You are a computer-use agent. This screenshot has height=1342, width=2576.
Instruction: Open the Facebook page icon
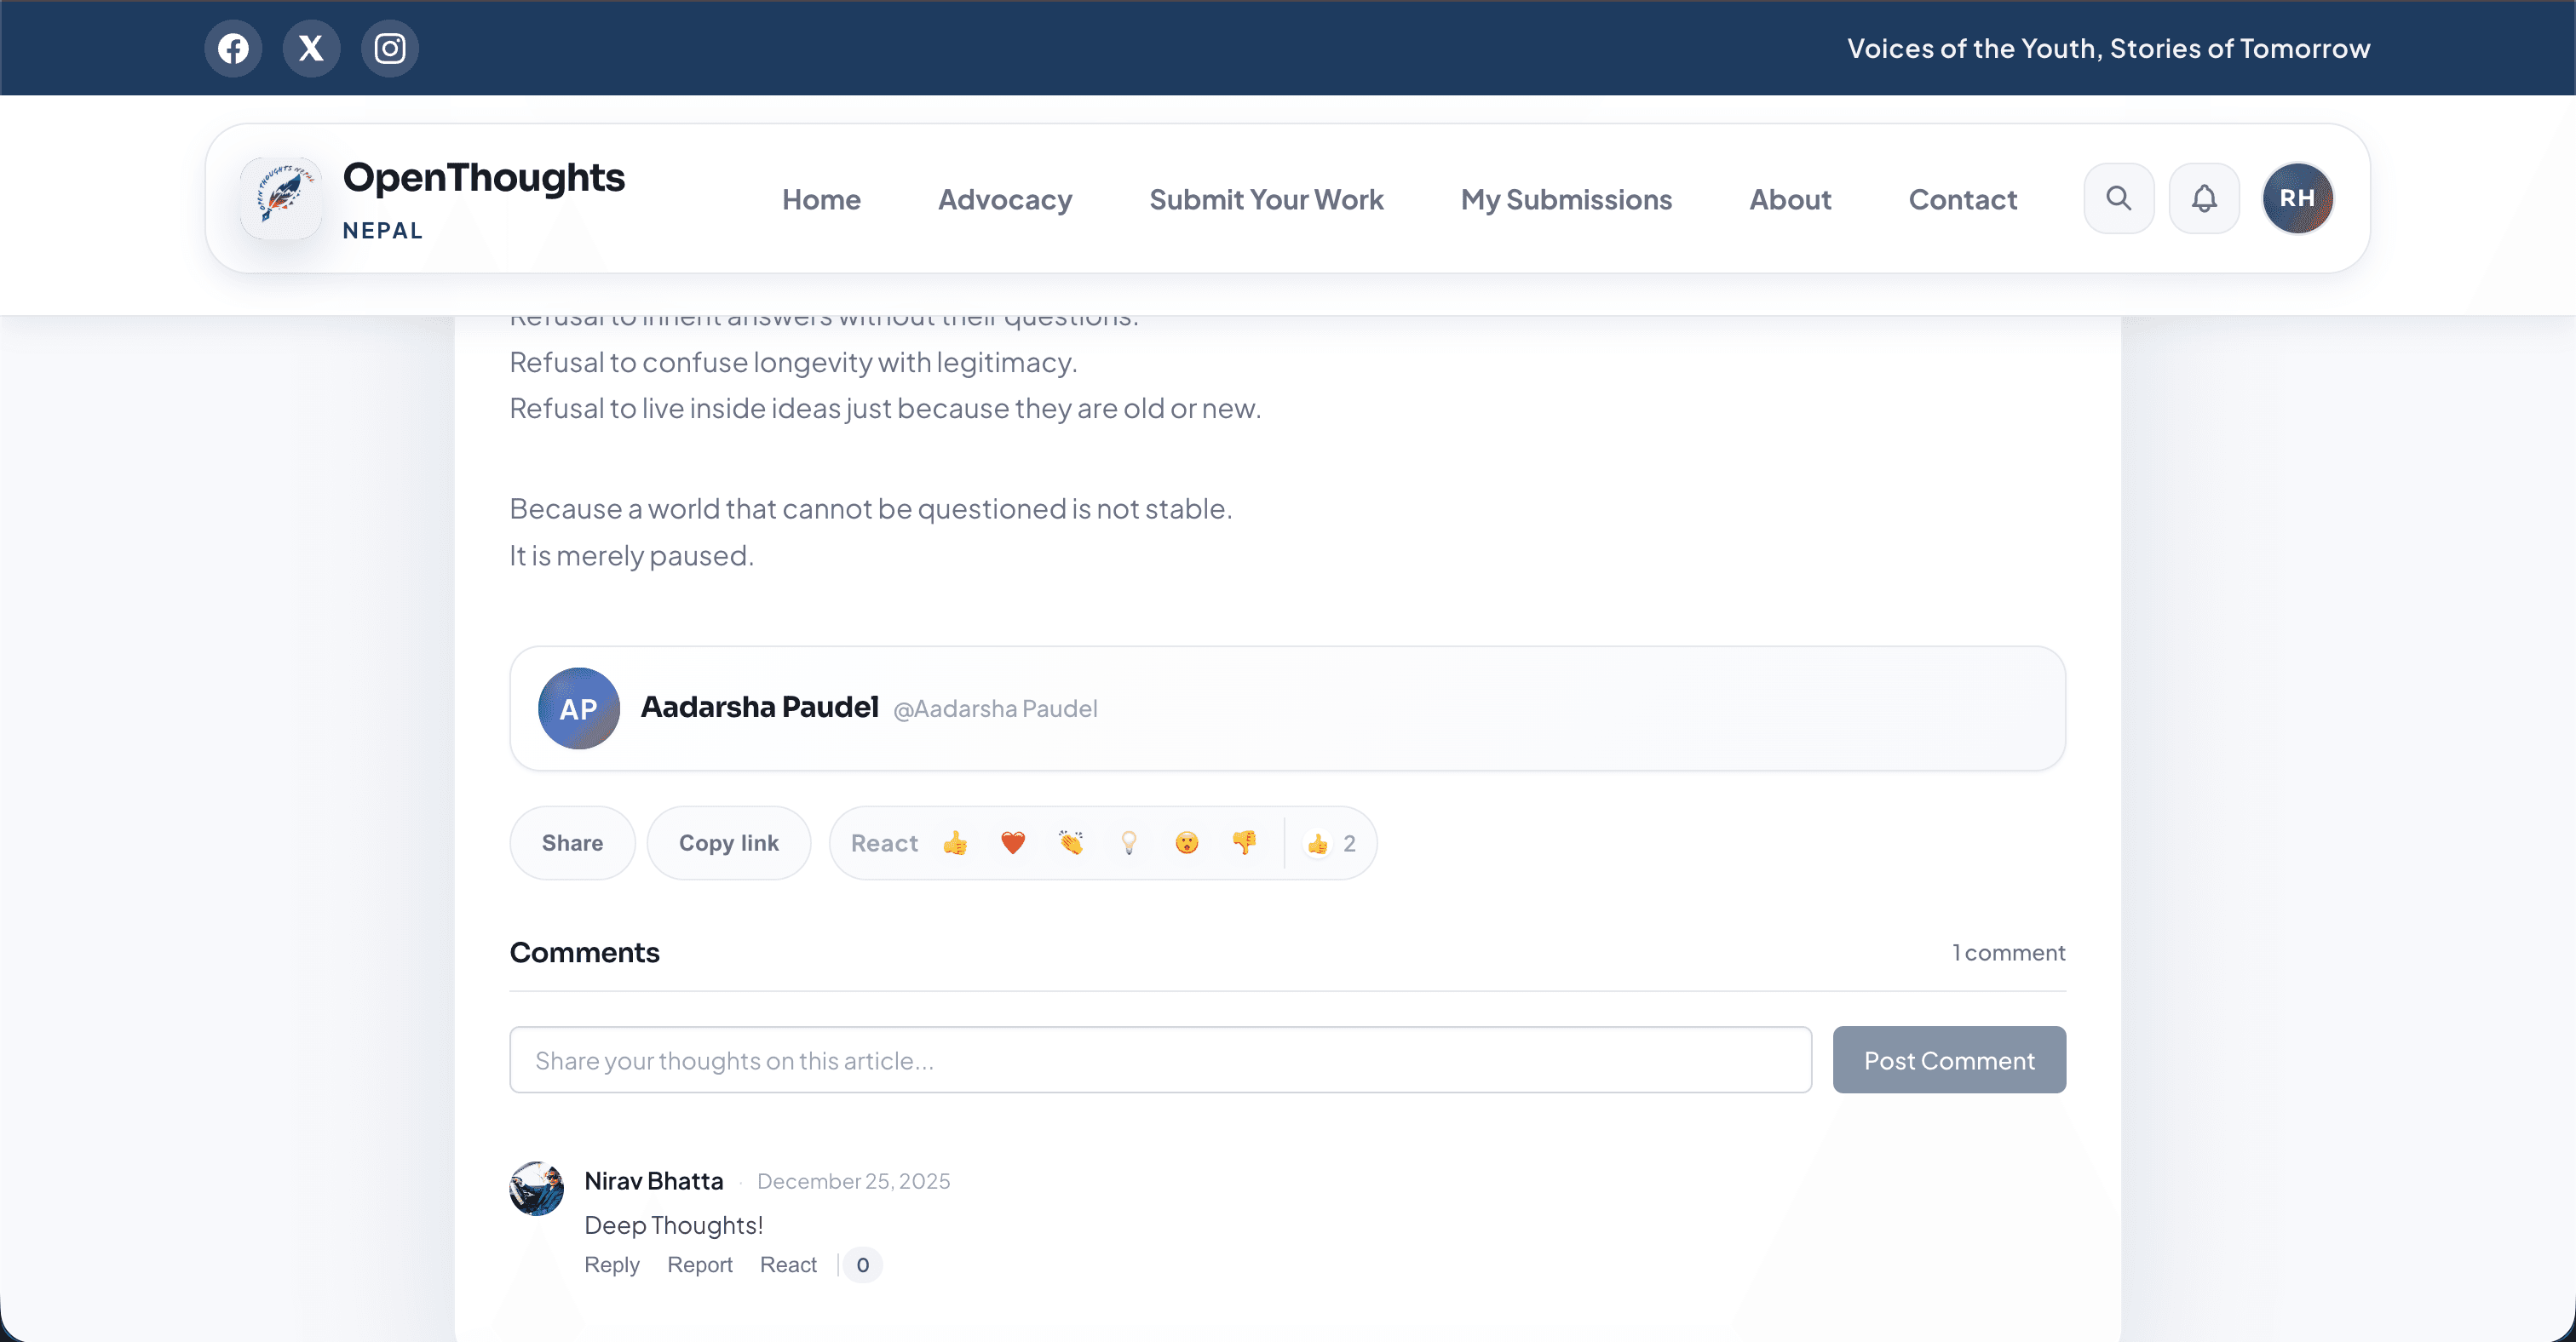tap(233, 47)
